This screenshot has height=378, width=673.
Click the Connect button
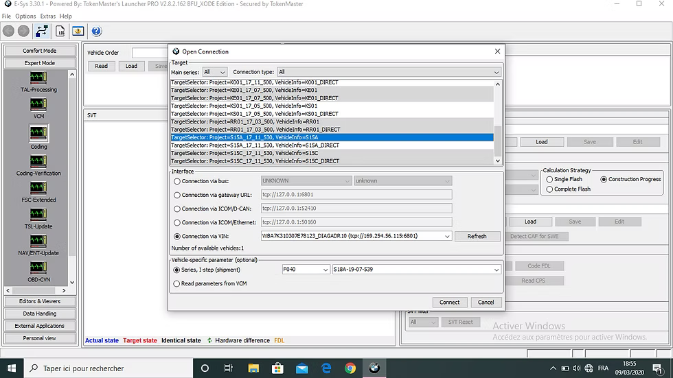[x=449, y=302]
